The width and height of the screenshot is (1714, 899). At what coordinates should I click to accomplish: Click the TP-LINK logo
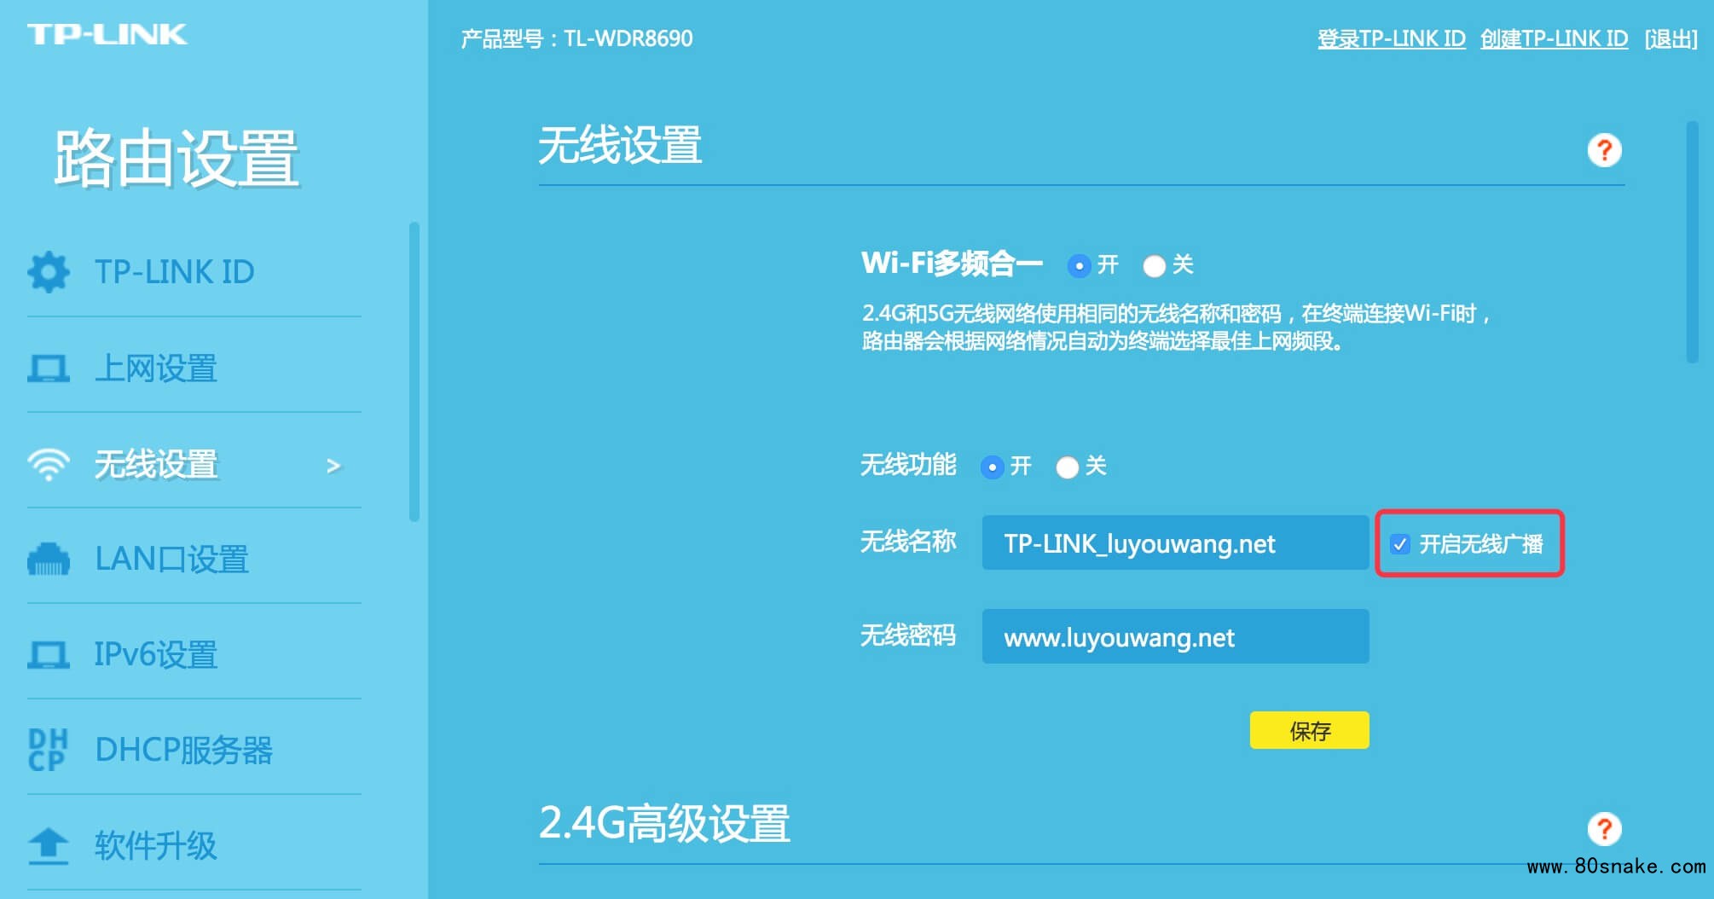tap(107, 34)
